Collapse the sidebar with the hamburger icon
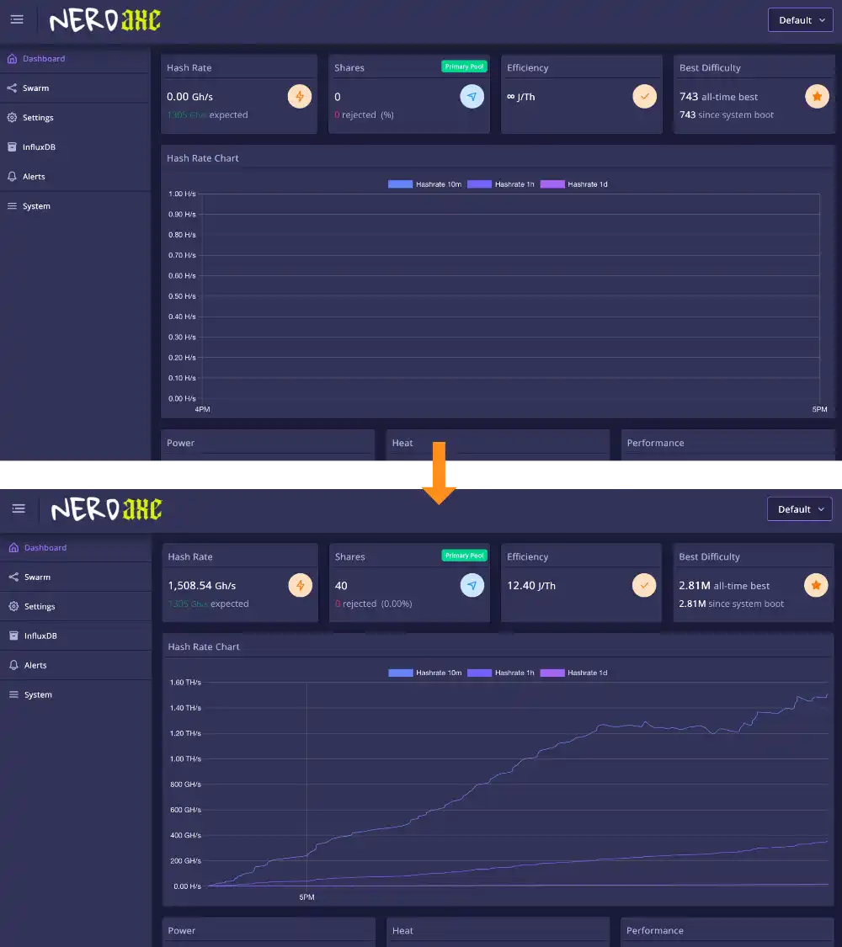842x947 pixels. point(16,19)
